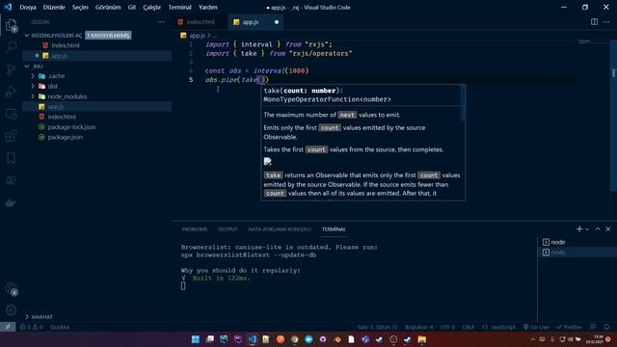Open the Extensions view
This screenshot has height=347, width=617.
click(11, 136)
